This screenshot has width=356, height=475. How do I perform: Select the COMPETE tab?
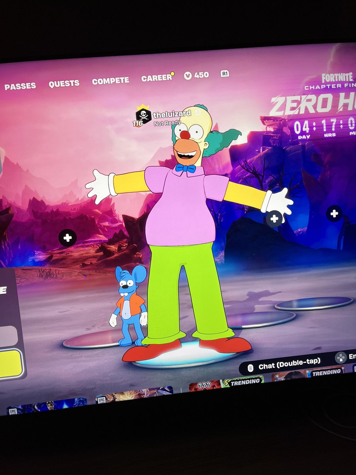110,81
